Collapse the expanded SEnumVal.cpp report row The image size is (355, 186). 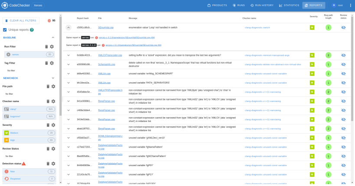coord(68,28)
